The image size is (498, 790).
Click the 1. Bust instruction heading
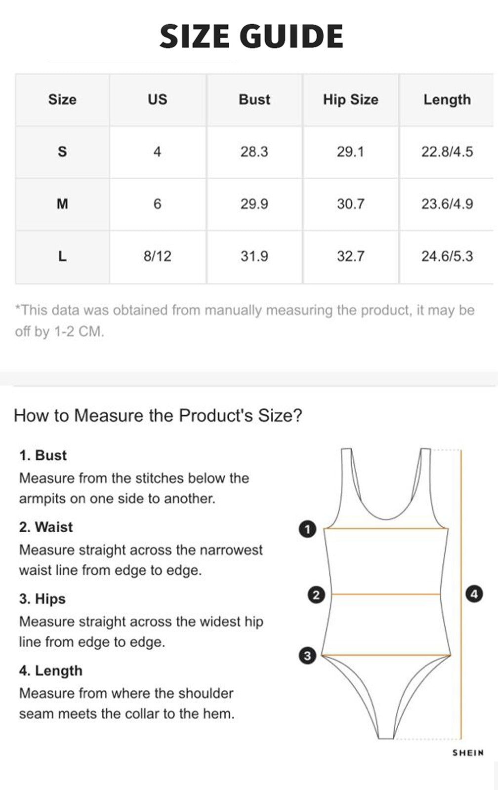pos(43,455)
